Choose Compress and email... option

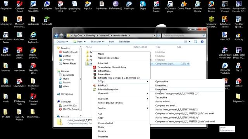(187, 105)
